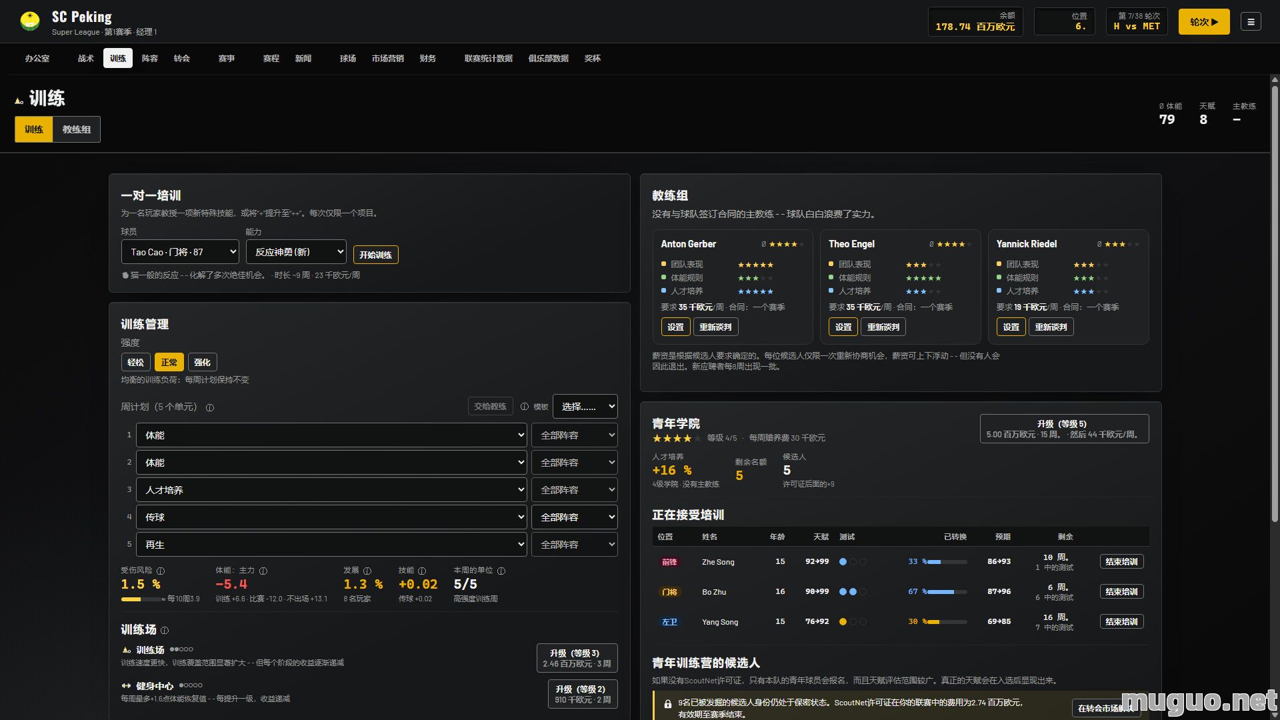The height and width of the screenshot is (720, 1280).
Task: Open the 能力 dropdown showing 反应神勇
Action: tap(296, 252)
